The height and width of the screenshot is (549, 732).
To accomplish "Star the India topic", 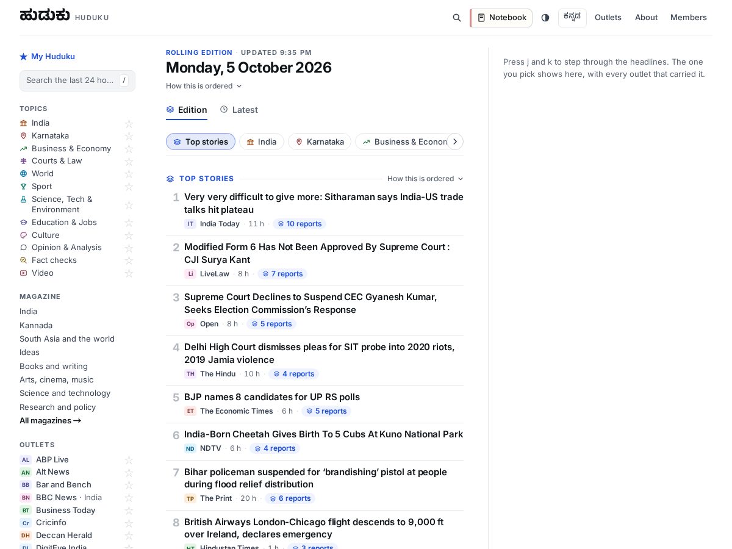I will click(x=129, y=123).
